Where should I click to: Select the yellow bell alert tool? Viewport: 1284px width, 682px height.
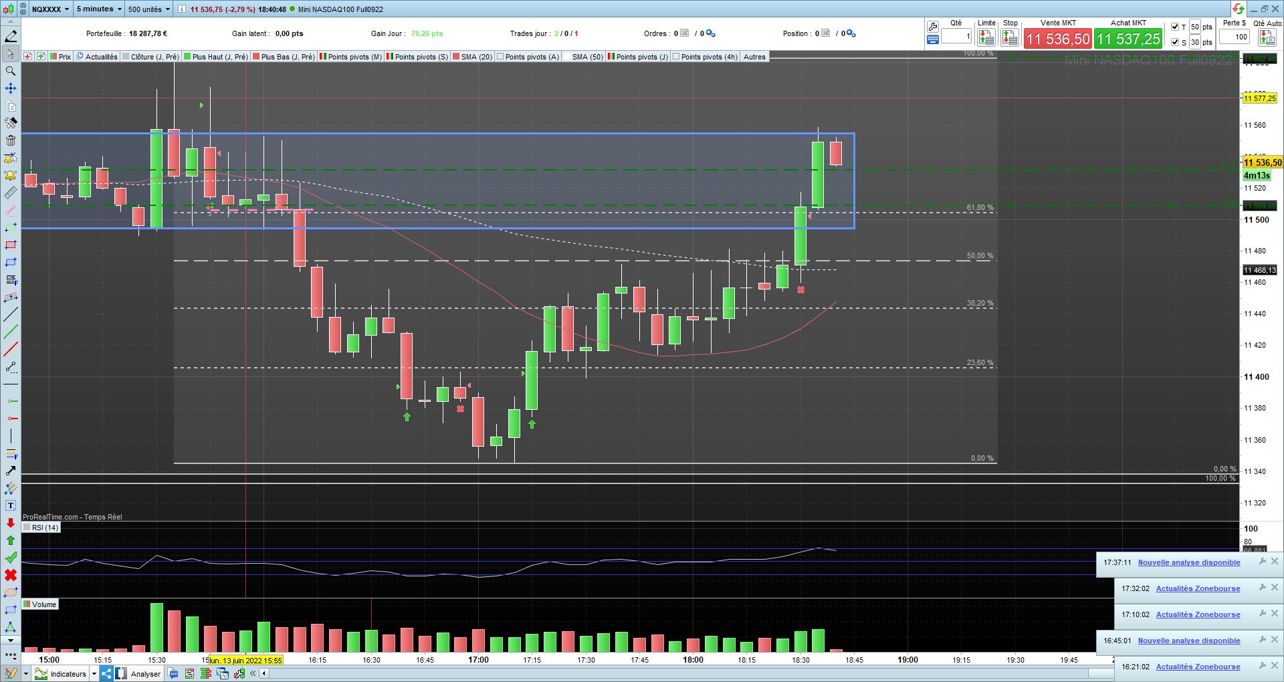[x=11, y=175]
